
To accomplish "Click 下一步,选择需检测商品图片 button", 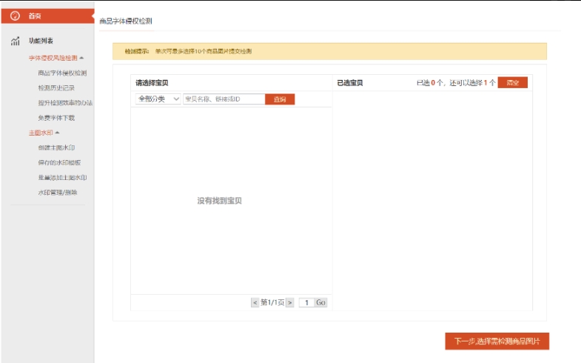I will click(497, 342).
